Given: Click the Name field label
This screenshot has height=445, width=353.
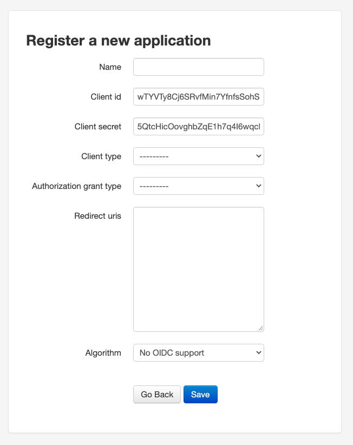Looking at the screenshot, I should tap(110, 67).
